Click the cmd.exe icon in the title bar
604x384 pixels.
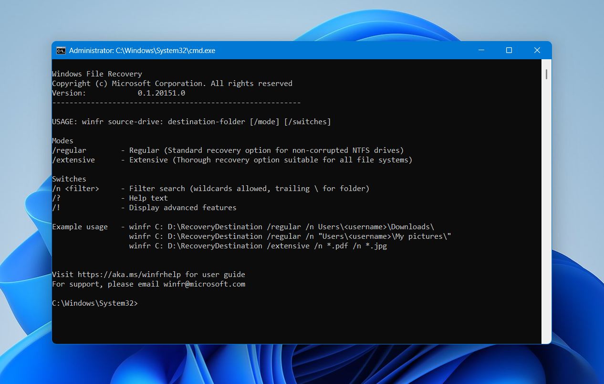(x=61, y=50)
